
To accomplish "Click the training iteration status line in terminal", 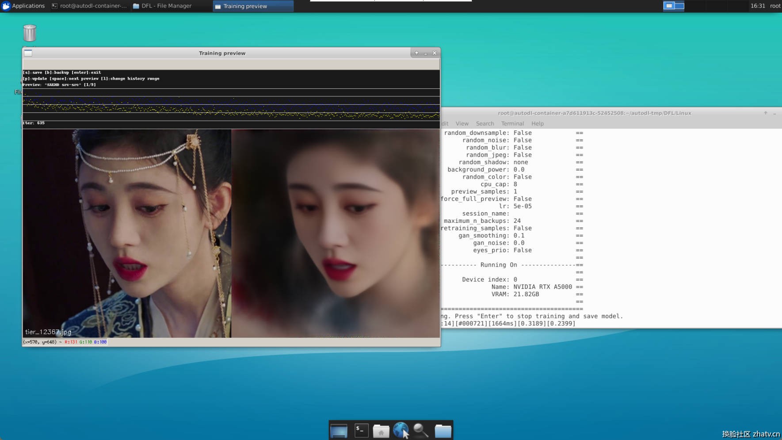I will click(508, 324).
